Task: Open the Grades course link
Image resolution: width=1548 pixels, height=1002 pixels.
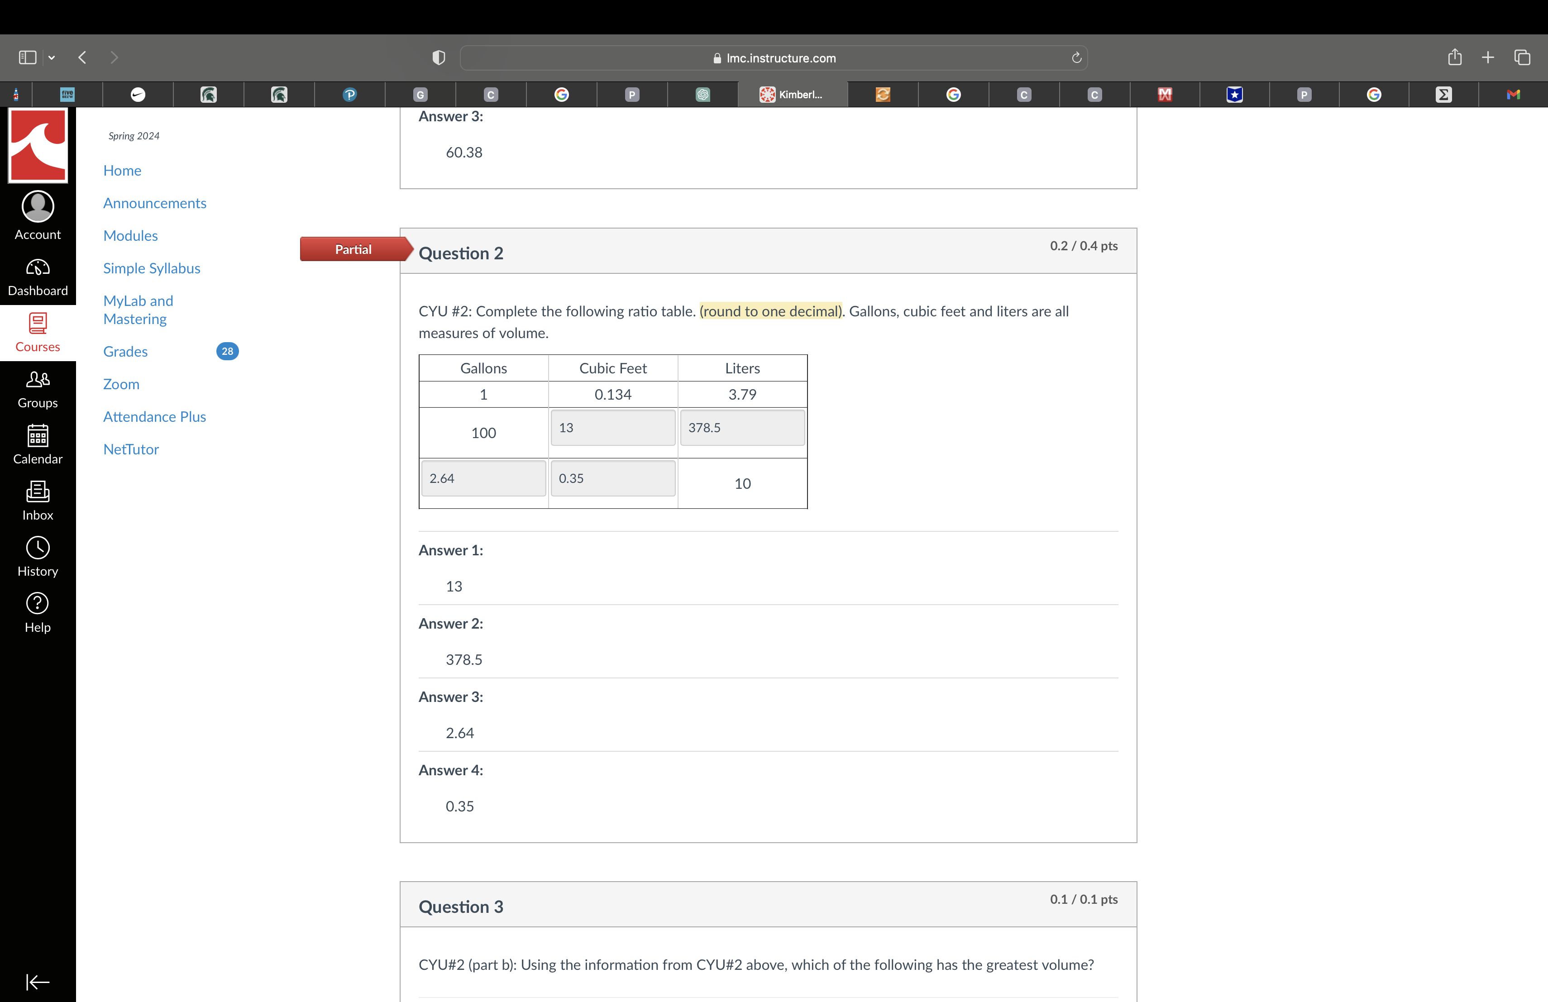Action: pos(125,352)
